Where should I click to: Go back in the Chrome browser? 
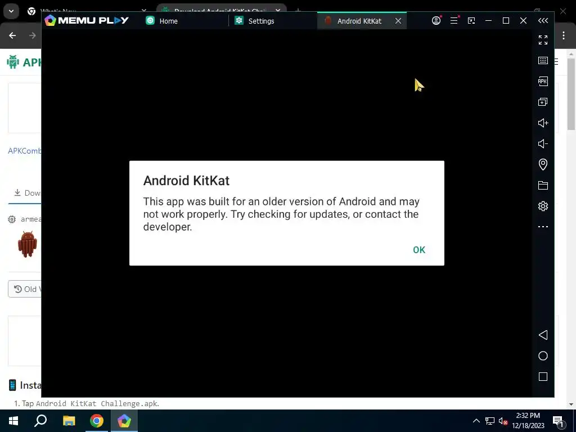tap(12, 35)
